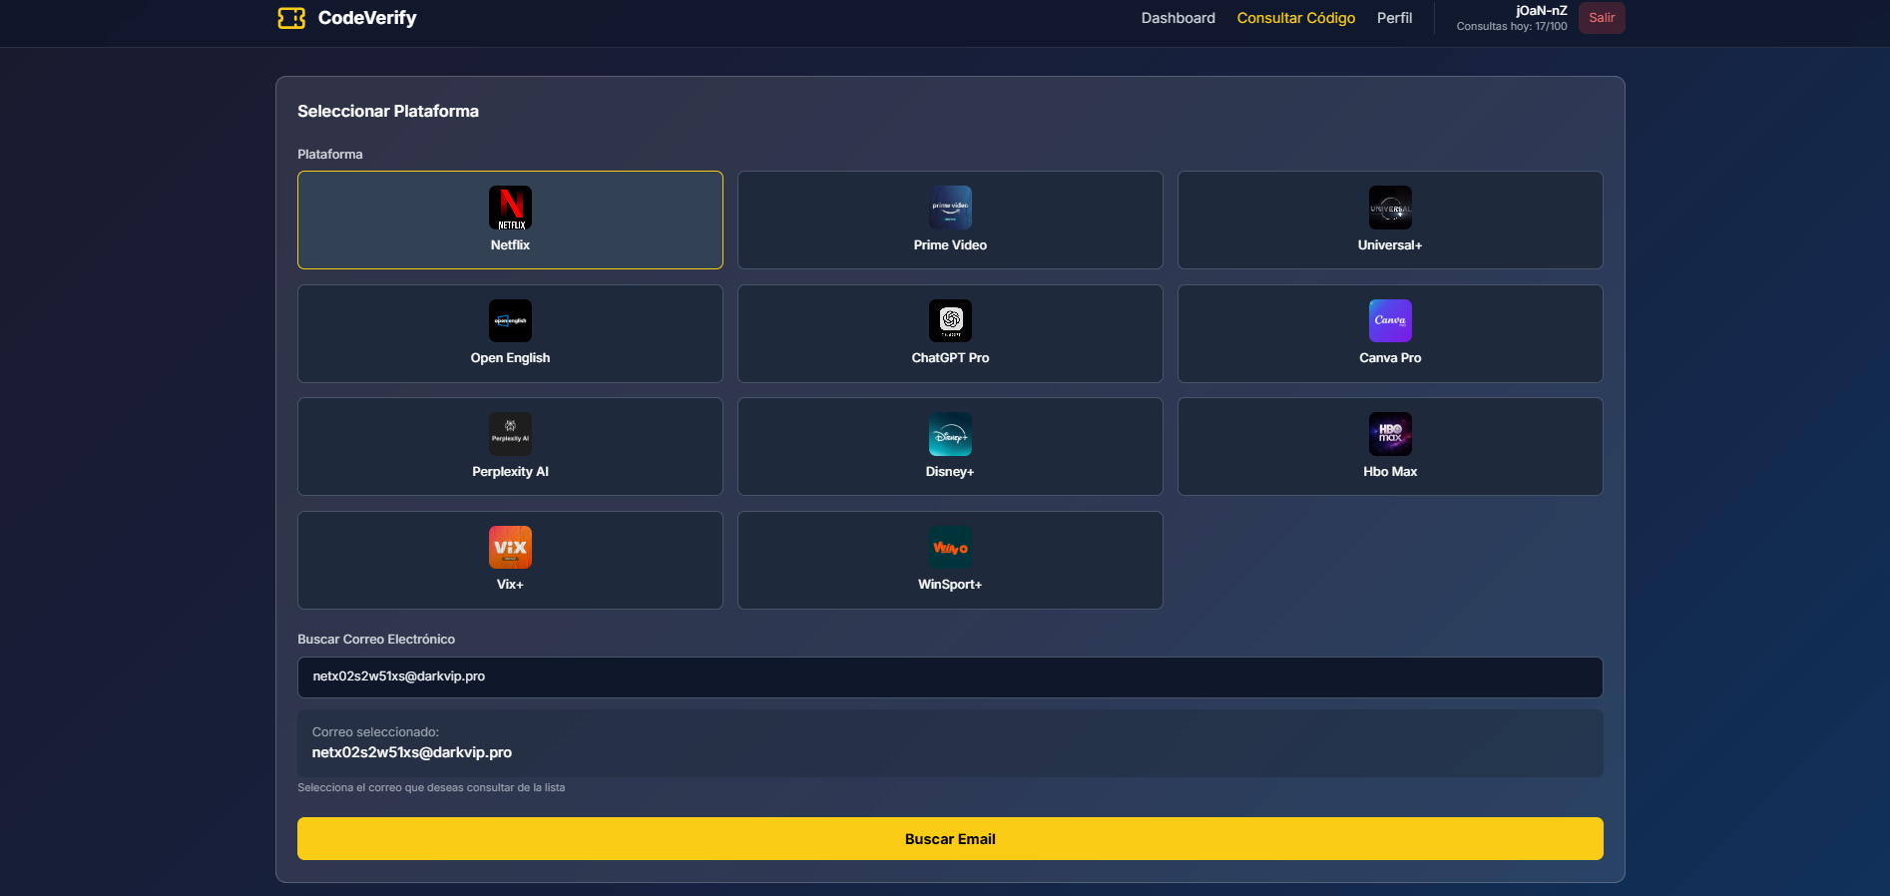Click the Plataforma field label
This screenshot has width=1890, height=896.
tap(330, 155)
